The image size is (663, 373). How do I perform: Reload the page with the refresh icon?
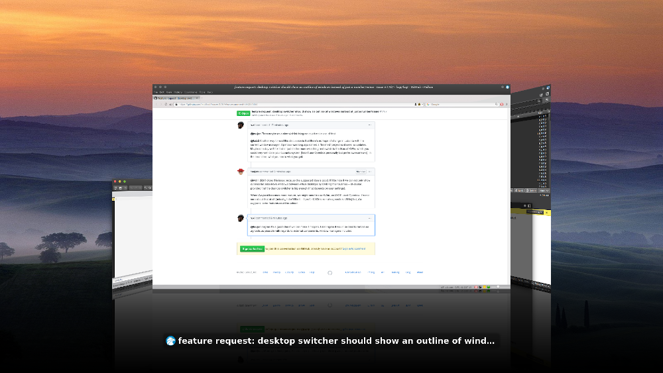coord(166,104)
